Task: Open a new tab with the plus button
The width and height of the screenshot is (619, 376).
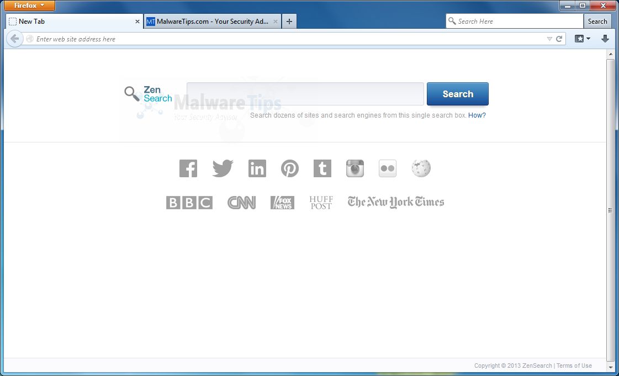Action: pos(289,22)
